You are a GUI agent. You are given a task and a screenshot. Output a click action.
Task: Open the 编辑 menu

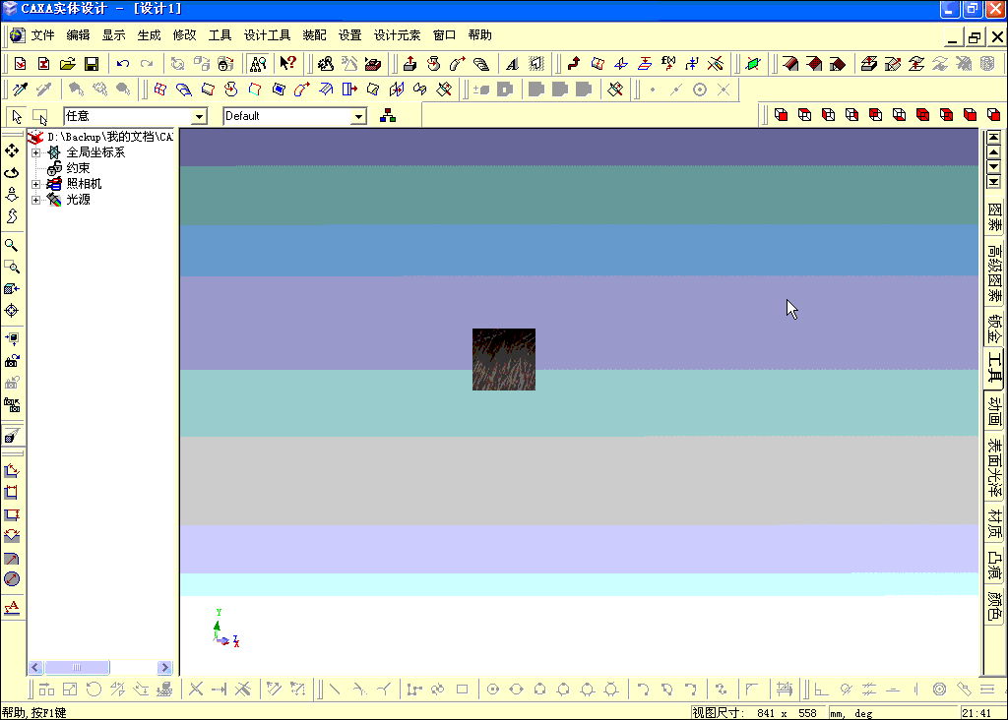coord(78,35)
